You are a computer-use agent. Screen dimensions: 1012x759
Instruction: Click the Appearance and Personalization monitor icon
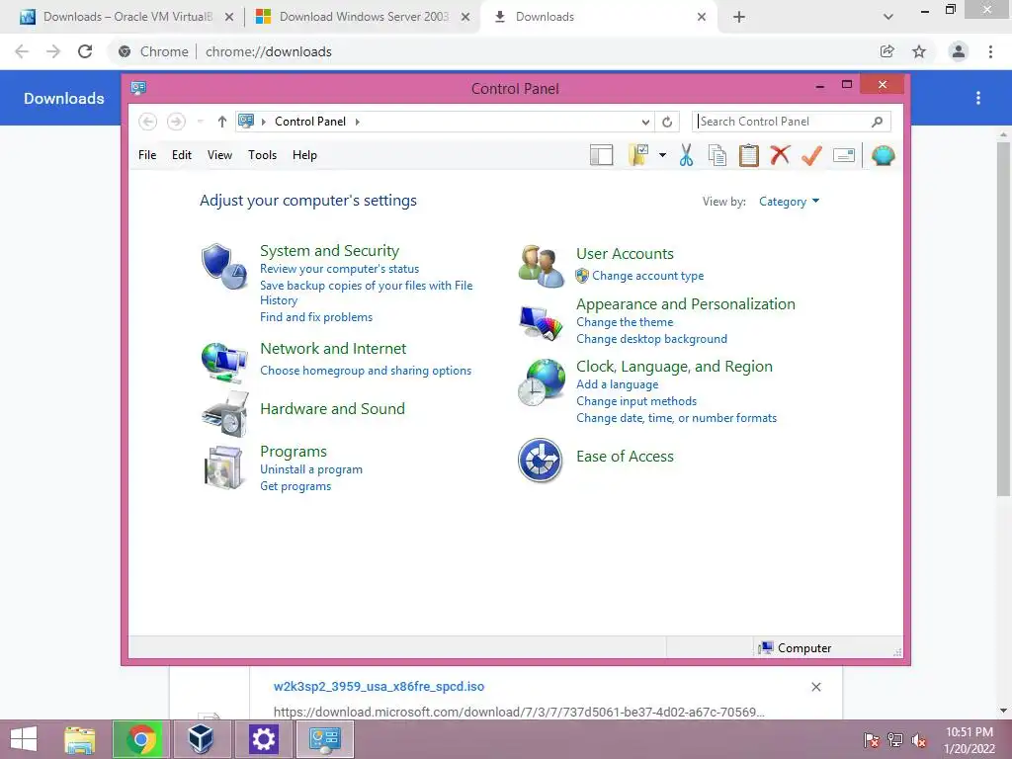[x=541, y=323]
